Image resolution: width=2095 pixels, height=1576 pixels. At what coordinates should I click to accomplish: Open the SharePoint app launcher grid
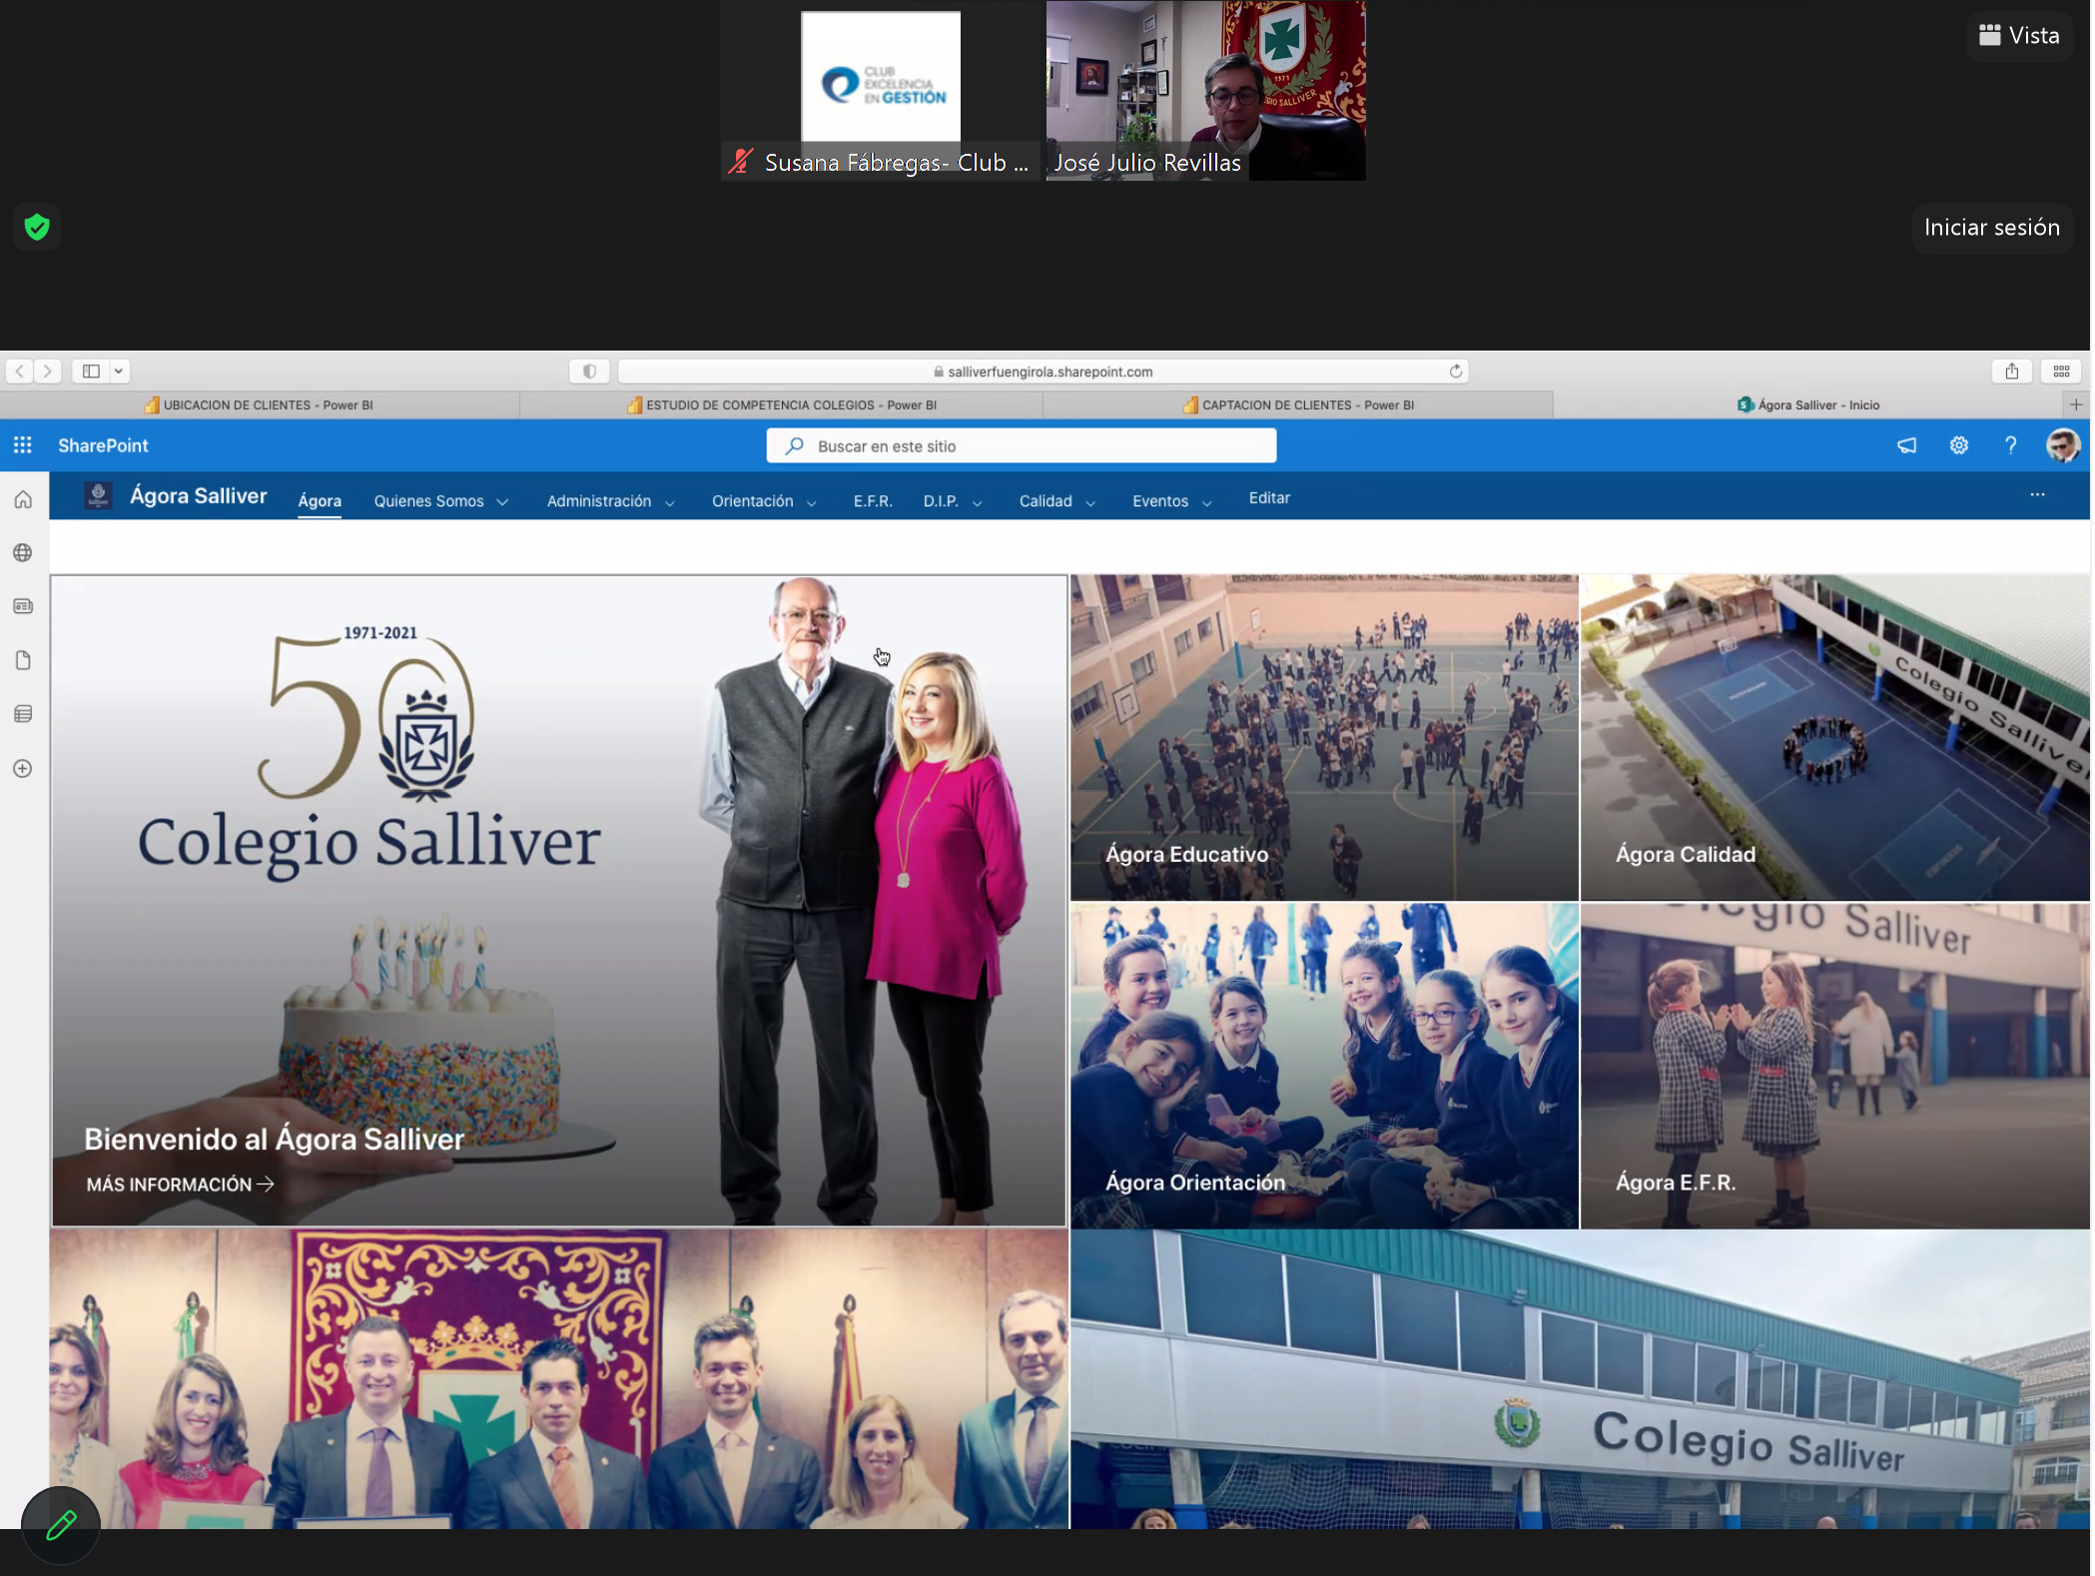click(23, 445)
